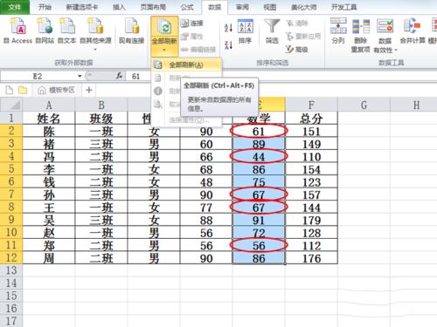437x327 pixels.
Task: Click the name cell 赵
Action: pyautogui.click(x=49, y=233)
